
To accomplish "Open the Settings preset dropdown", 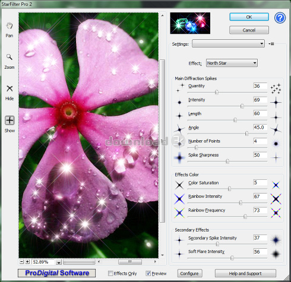I will click(x=228, y=43).
